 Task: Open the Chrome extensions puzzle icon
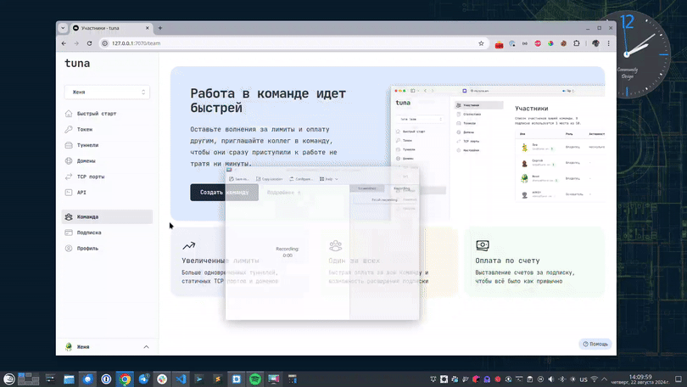click(x=577, y=43)
